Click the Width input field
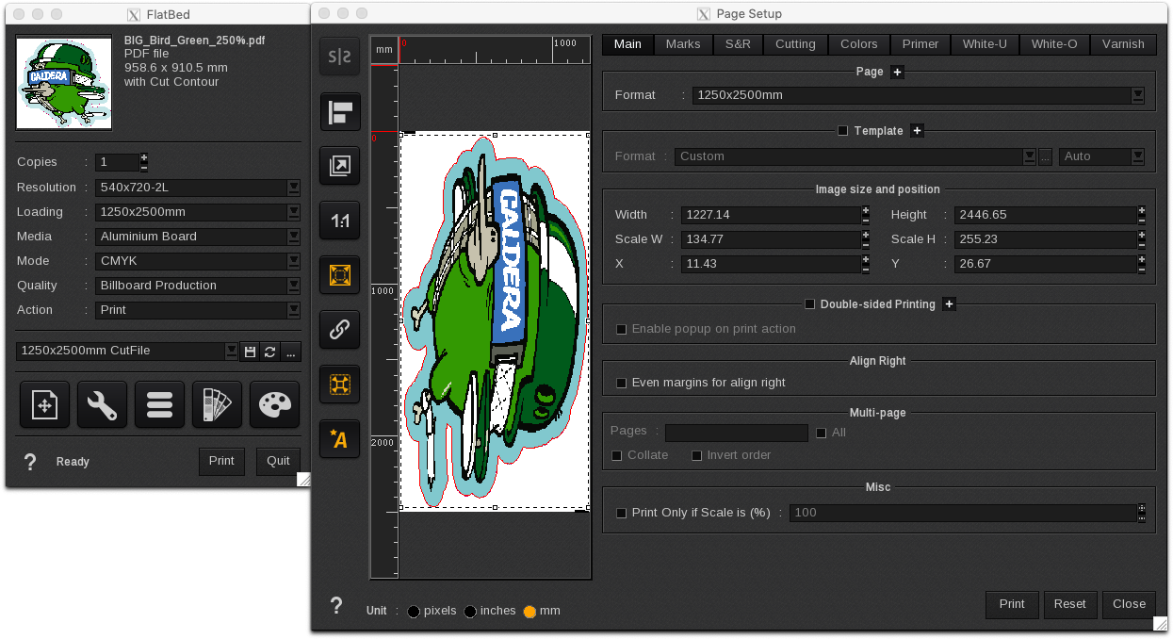 coord(771,215)
